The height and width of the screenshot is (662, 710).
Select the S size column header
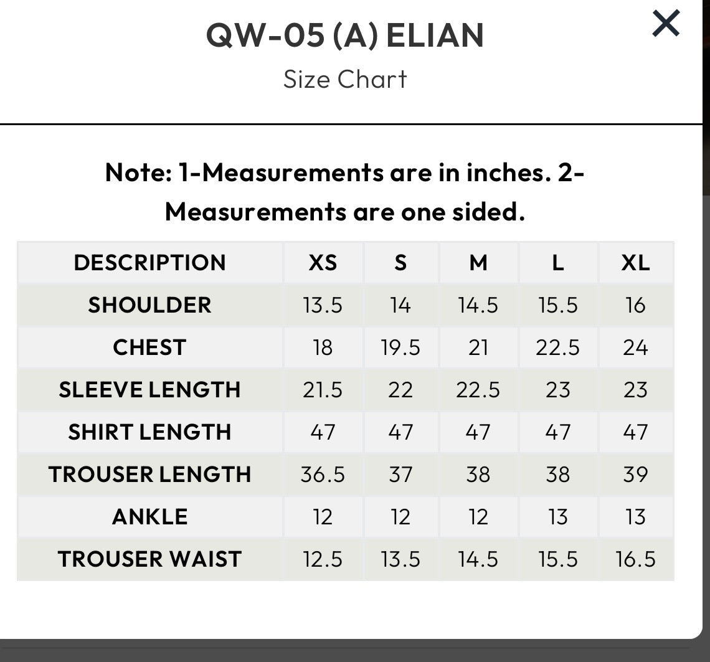(x=400, y=263)
